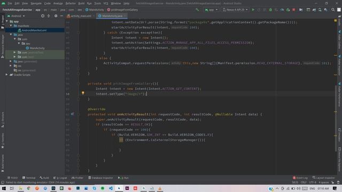
Task: Click the Profile app icon
Action: 282,10
